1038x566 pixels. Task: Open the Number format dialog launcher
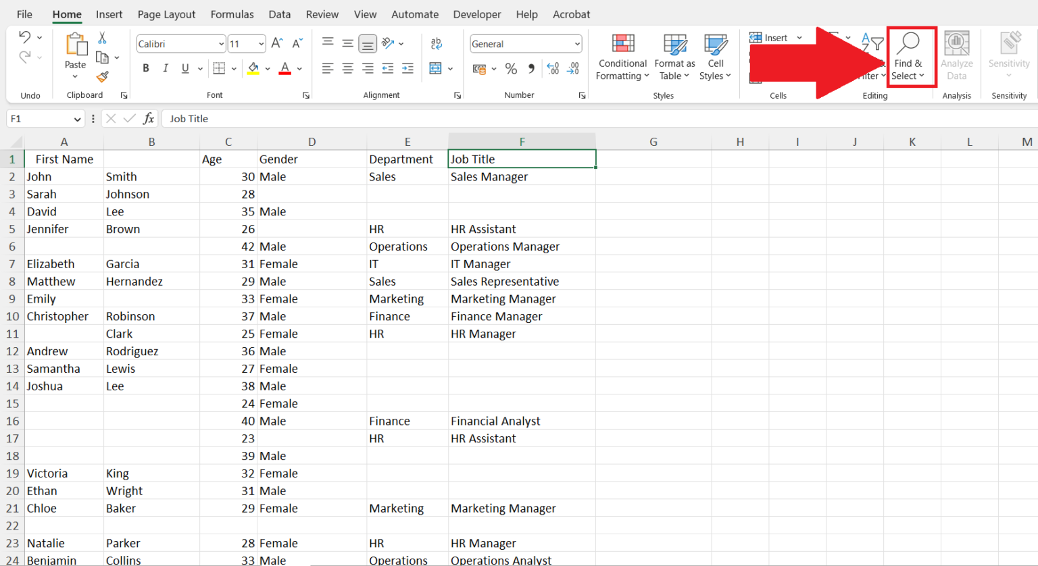click(x=582, y=96)
